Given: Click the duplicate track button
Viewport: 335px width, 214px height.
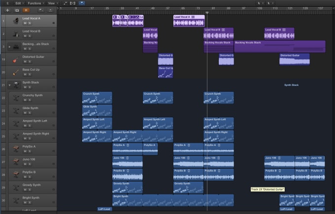Looking at the screenshot, I should 17,10.
